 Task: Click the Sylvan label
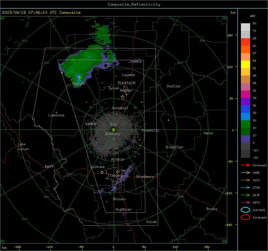(x=114, y=88)
